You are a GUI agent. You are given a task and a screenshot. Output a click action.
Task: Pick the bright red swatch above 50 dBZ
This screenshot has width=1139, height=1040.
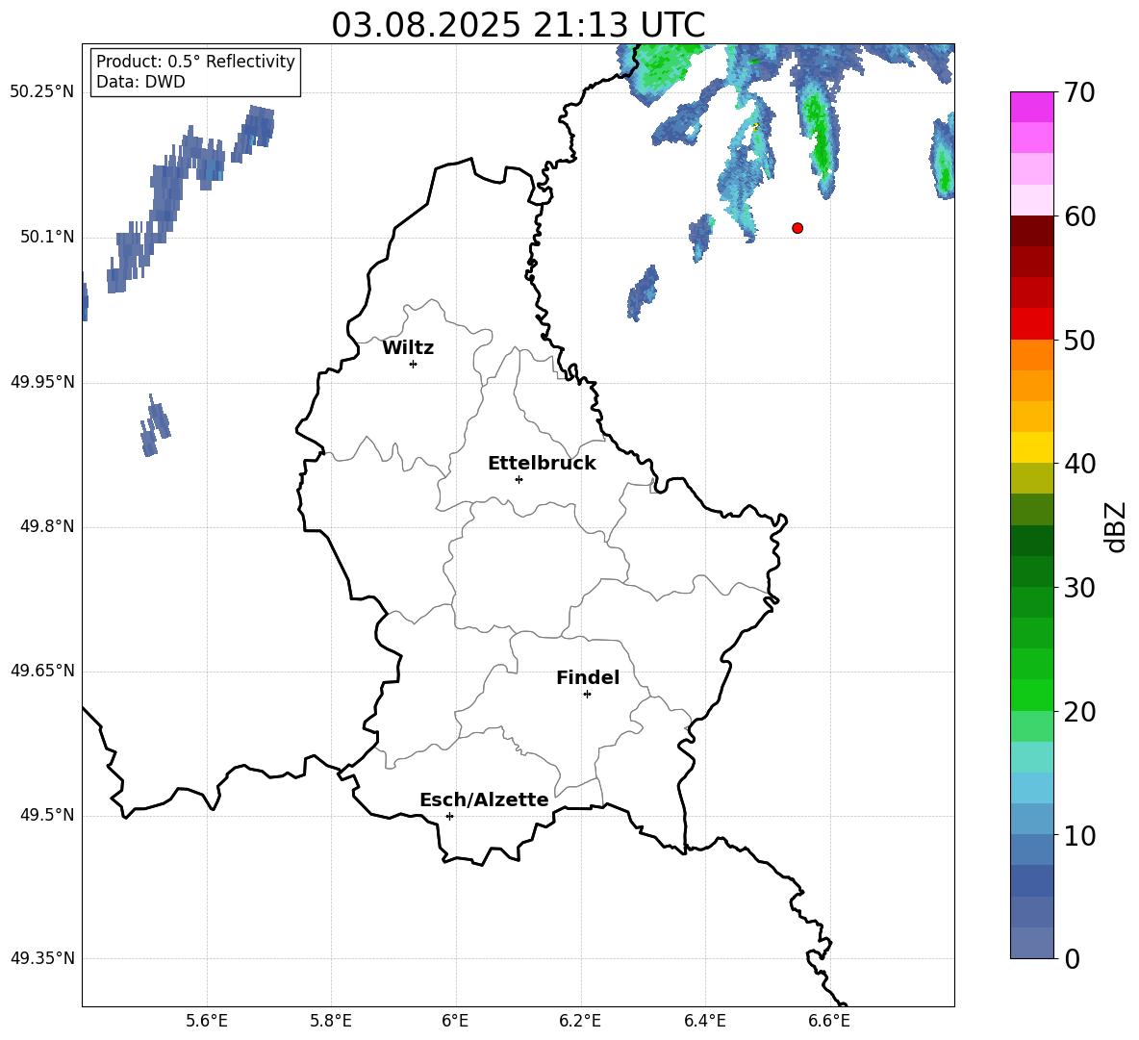[x=1032, y=323]
